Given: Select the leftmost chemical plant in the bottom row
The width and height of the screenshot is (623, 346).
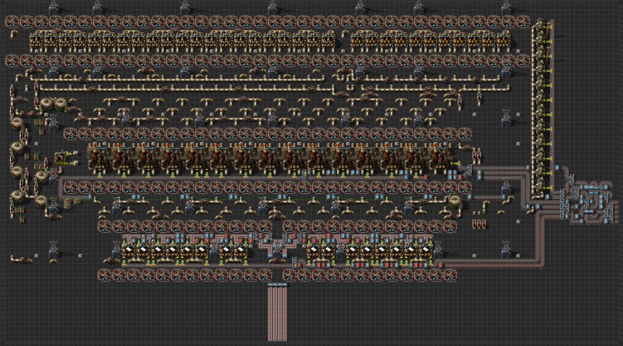Looking at the screenshot, I should [x=128, y=252].
